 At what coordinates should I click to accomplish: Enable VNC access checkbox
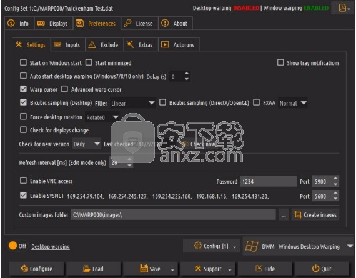(x=23, y=181)
